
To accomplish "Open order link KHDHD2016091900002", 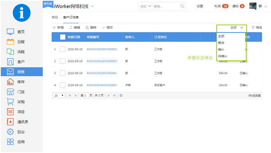I will (x=102, y=61).
